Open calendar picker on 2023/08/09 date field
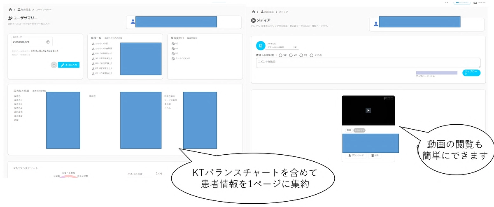This screenshot has height=207, width=494. (x=48, y=42)
